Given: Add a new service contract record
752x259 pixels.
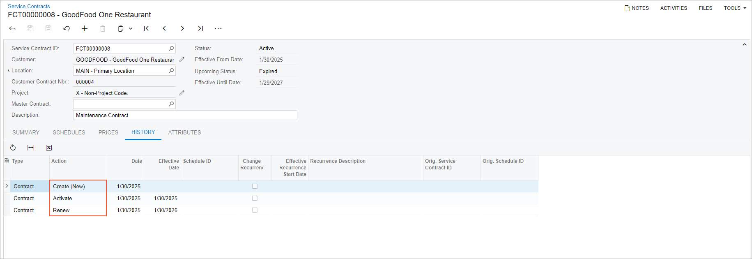Looking at the screenshot, I should 85,28.
